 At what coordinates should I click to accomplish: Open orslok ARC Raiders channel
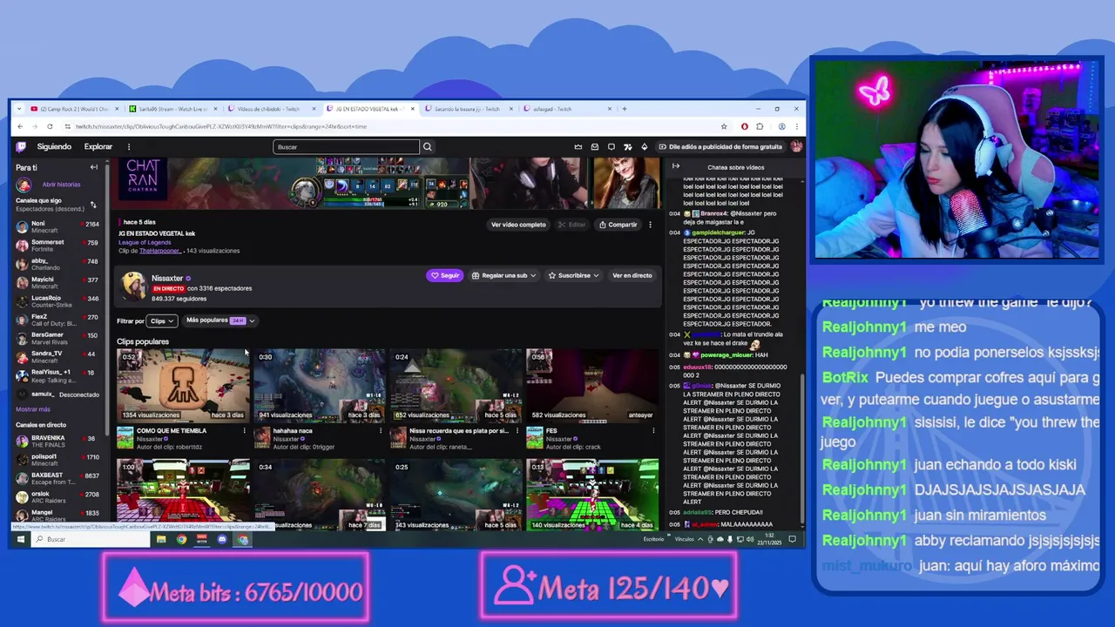57,497
